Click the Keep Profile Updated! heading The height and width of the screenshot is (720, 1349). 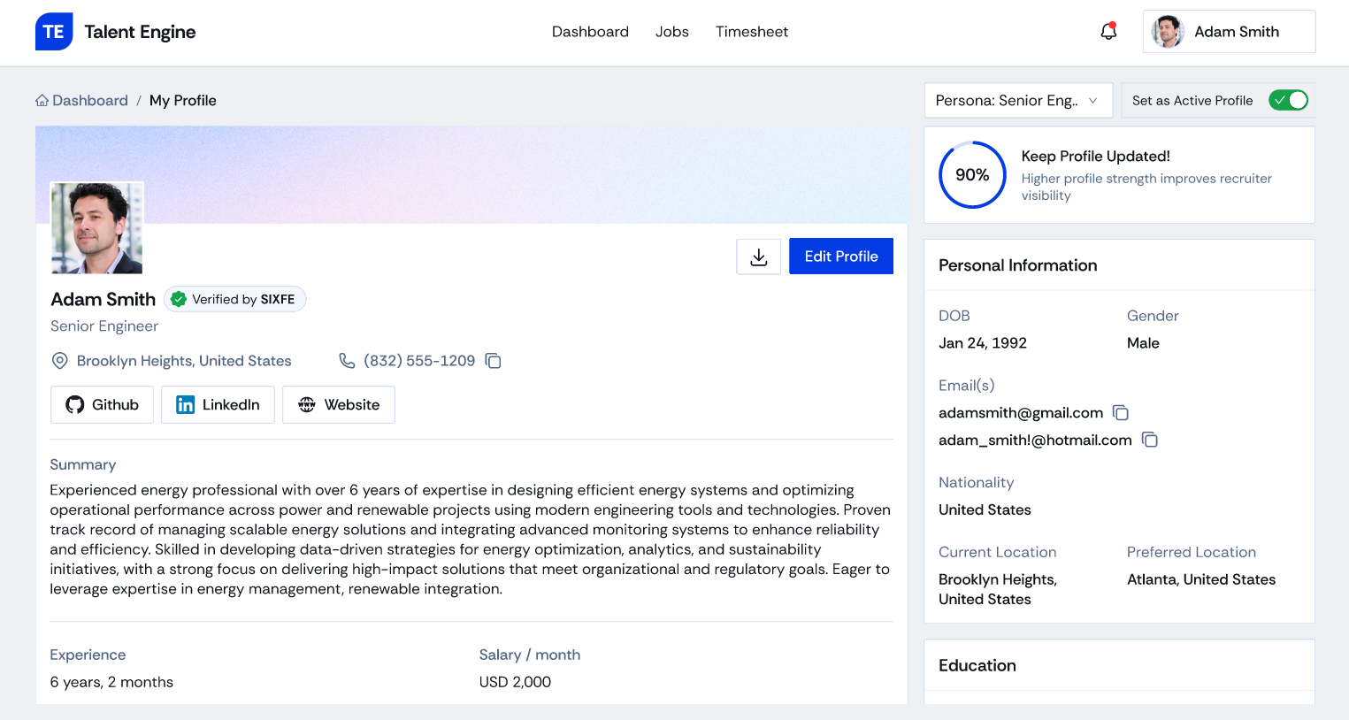[1096, 157]
